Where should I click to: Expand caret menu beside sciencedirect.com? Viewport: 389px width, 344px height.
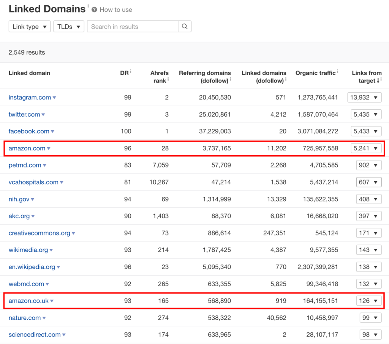click(64, 335)
